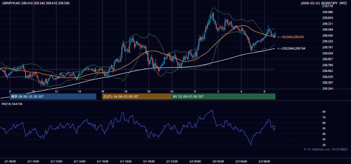The height and width of the screenshot is (164, 351).
Task: Click the 2/1 16:00 date axis label
Action: click(x=102, y=161)
